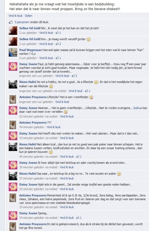Open Paul Wagenaar's profile picture

click(x=13, y=52)
